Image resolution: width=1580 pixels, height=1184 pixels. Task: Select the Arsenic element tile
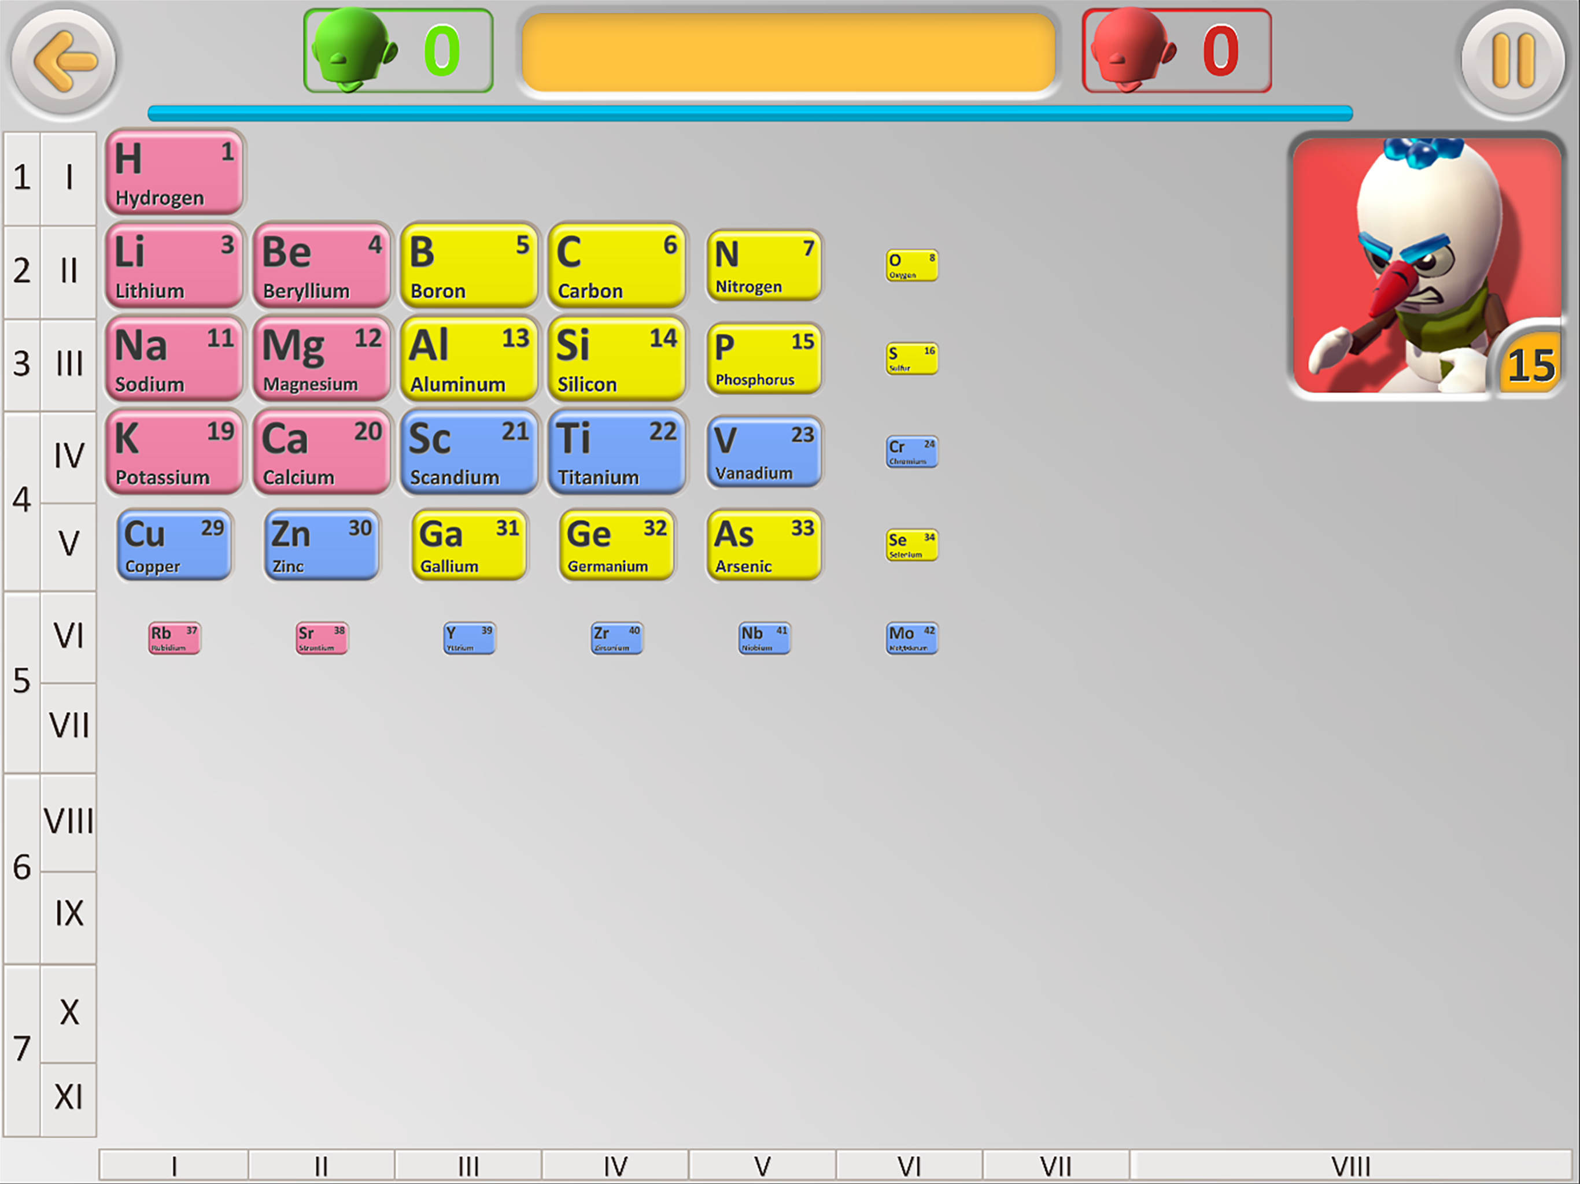[765, 545]
